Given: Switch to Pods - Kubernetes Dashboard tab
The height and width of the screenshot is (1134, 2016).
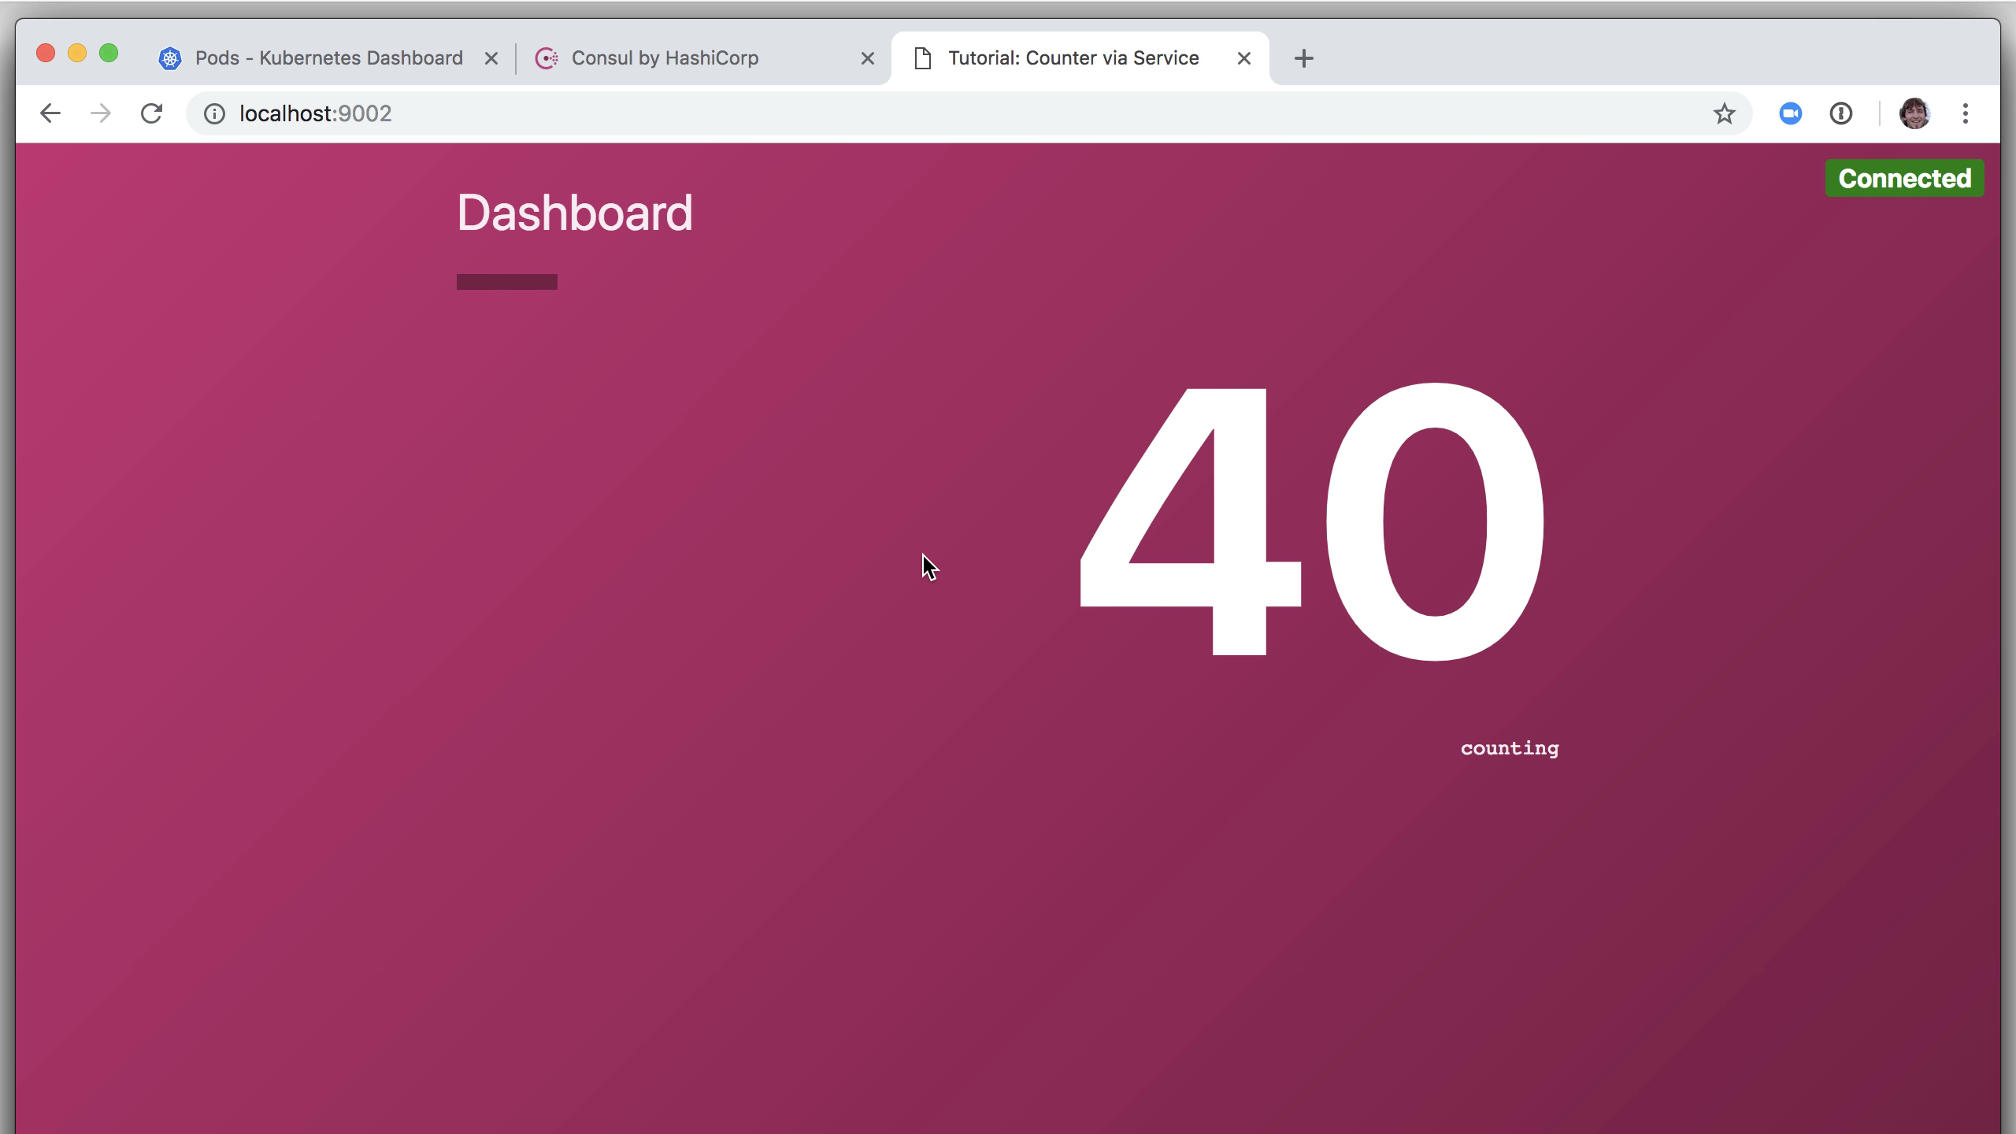Looking at the screenshot, I should 328,58.
